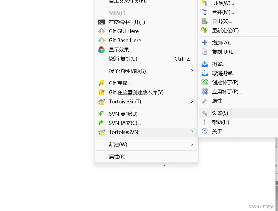This screenshot has height=211, width=278.
Task: Click the 取消搁置 unshelve tray icon
Action: coord(205,73)
